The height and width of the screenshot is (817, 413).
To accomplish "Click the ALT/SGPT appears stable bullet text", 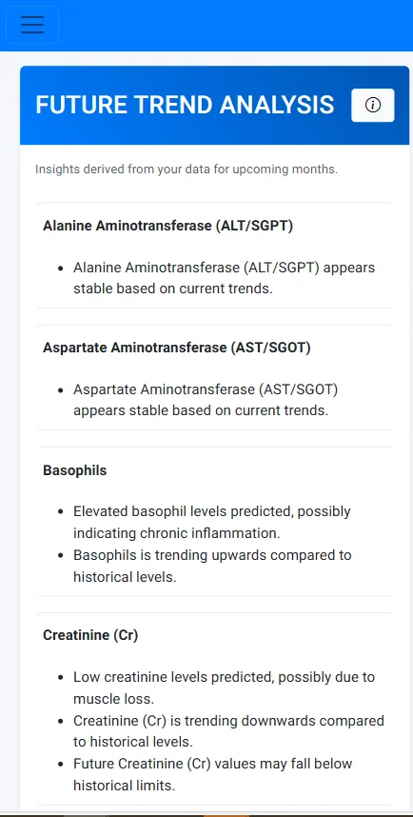I will [224, 278].
